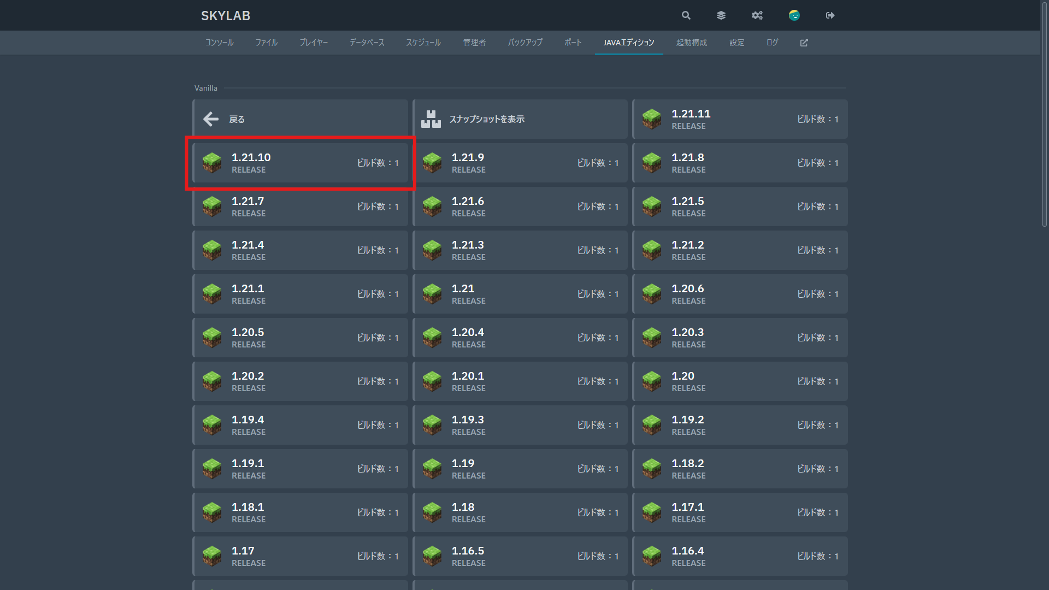Click the user avatar icon
Screen dimensions: 1049x590
794,15
